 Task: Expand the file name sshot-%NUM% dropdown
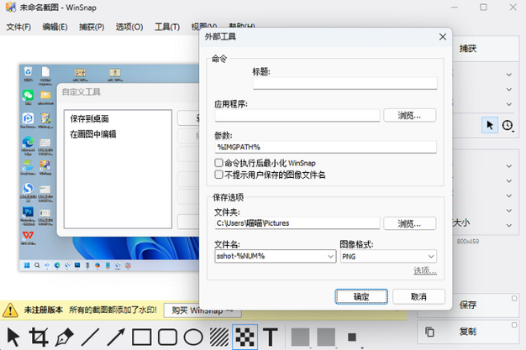click(x=328, y=256)
